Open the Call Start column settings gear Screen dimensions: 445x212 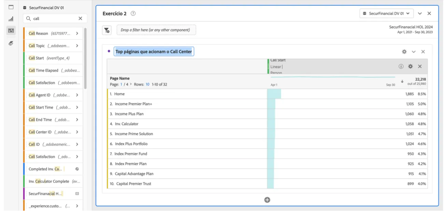pos(410,66)
